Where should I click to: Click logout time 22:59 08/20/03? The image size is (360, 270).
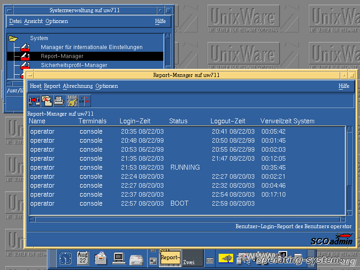coord(233,203)
